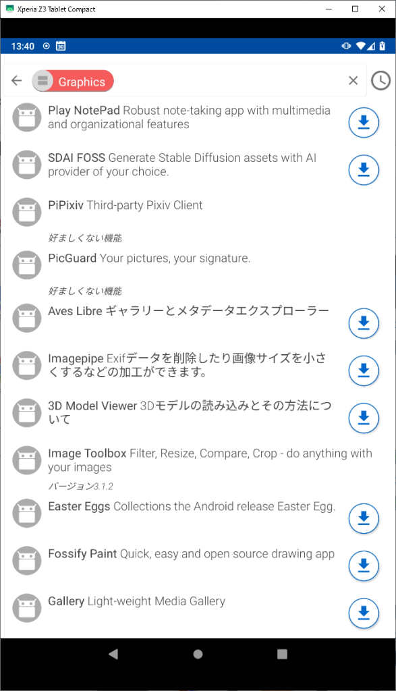
Task: Tap the Android Home navigation button
Action: (x=198, y=655)
